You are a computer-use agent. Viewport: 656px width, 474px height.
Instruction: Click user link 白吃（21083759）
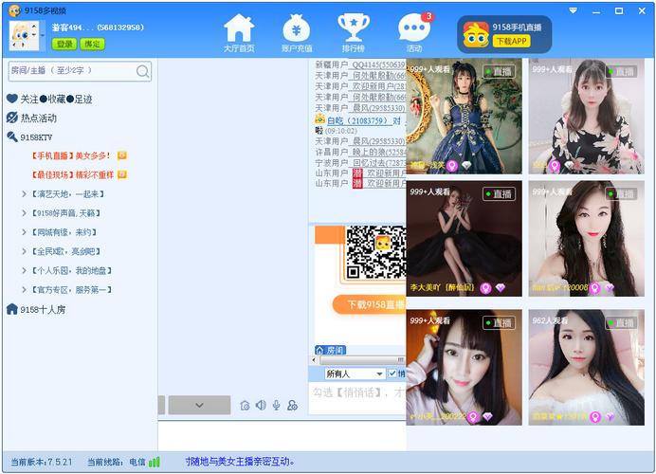click(358, 121)
